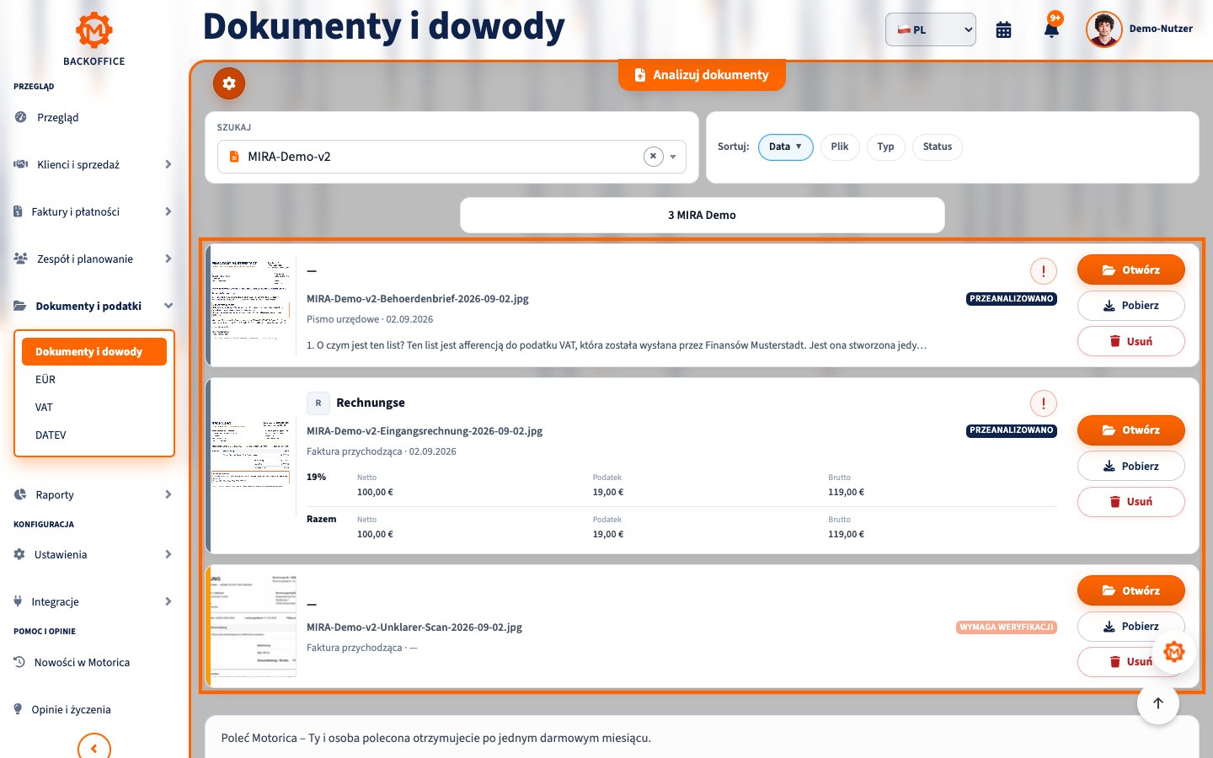The height and width of the screenshot is (758, 1213).
Task: Click the 3 MIRA Demo group header
Action: [702, 216]
